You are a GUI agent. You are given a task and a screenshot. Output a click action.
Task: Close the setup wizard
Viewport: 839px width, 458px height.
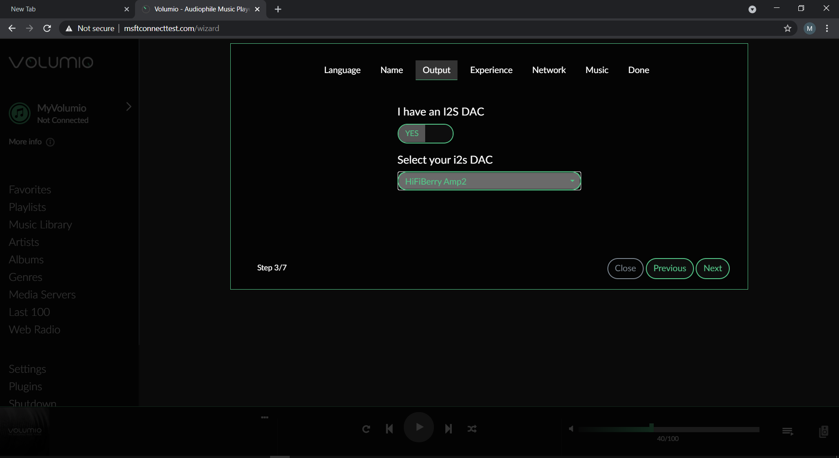[625, 268]
